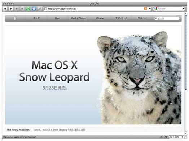Go back using the Back arrow
The height and width of the screenshot is (141, 189).
11,9
